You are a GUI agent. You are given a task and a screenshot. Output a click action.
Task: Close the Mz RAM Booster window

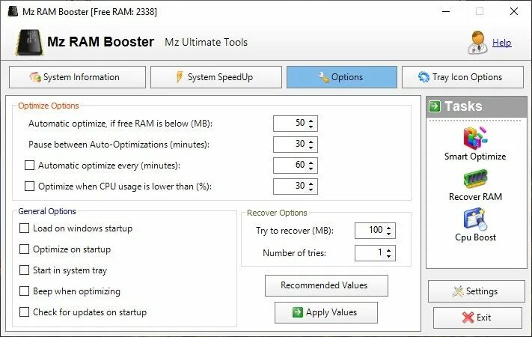(514, 11)
